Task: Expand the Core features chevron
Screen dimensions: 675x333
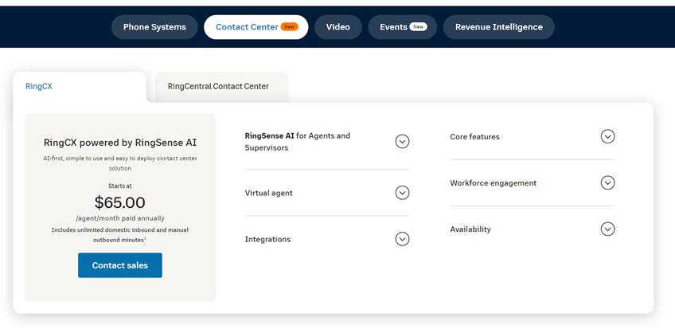Action: click(607, 136)
